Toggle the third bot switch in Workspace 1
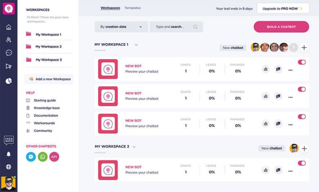Viewport: 319px width, 192px height. (x=302, y=117)
